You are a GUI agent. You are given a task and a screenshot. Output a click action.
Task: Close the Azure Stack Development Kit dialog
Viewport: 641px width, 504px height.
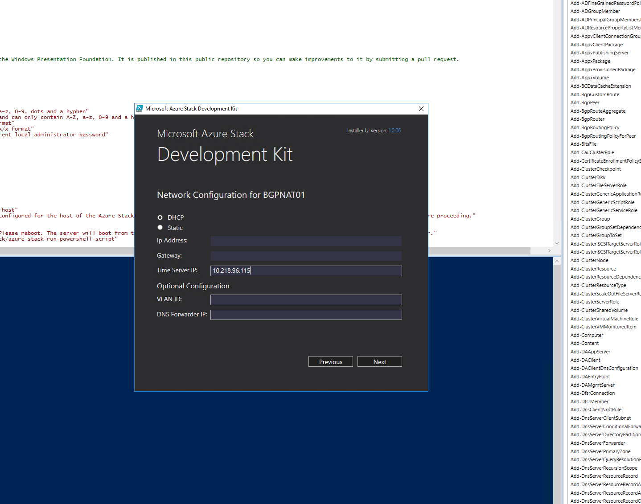[421, 109]
